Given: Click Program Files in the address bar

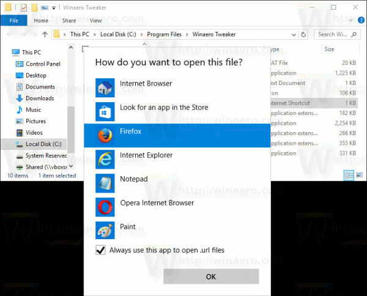Looking at the screenshot, I should tap(165, 34).
